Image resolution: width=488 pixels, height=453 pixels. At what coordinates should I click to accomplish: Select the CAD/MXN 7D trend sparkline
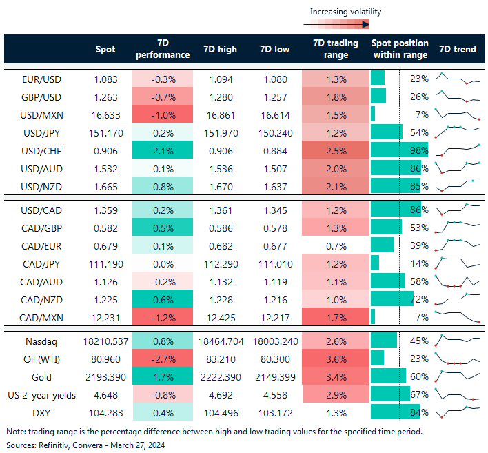(x=457, y=316)
